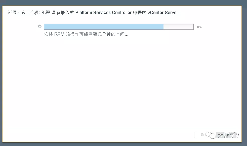Click the '安装 RPM' status message
Viewport: 247px width, 146px height.
coord(86,34)
